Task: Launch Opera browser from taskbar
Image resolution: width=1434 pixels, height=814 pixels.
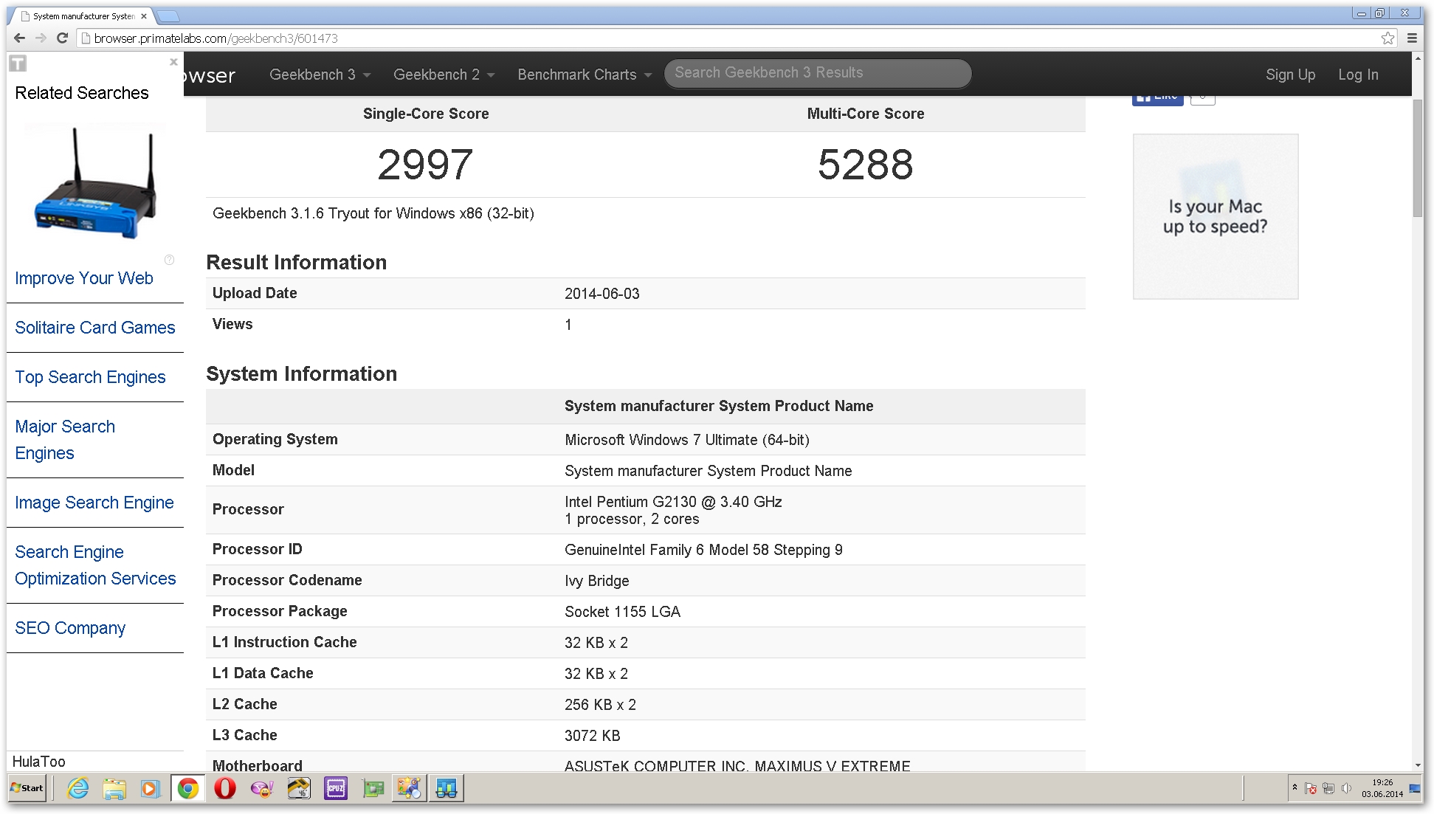Action: coord(225,789)
